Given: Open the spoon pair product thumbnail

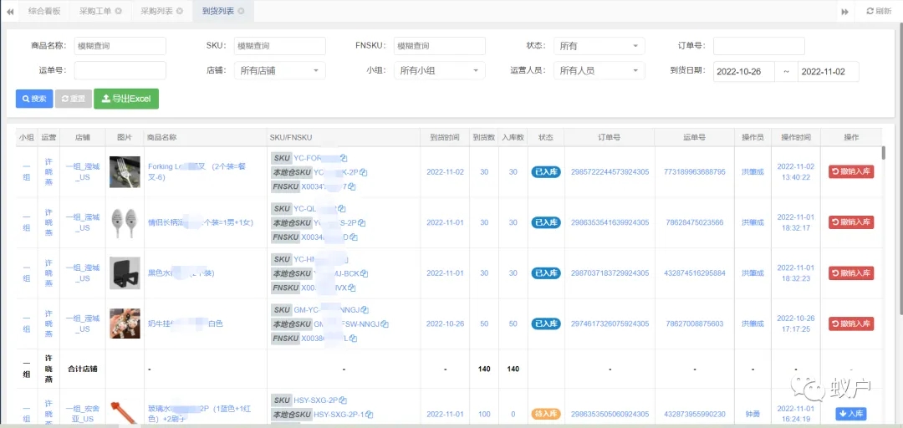Looking at the screenshot, I should point(125,222).
